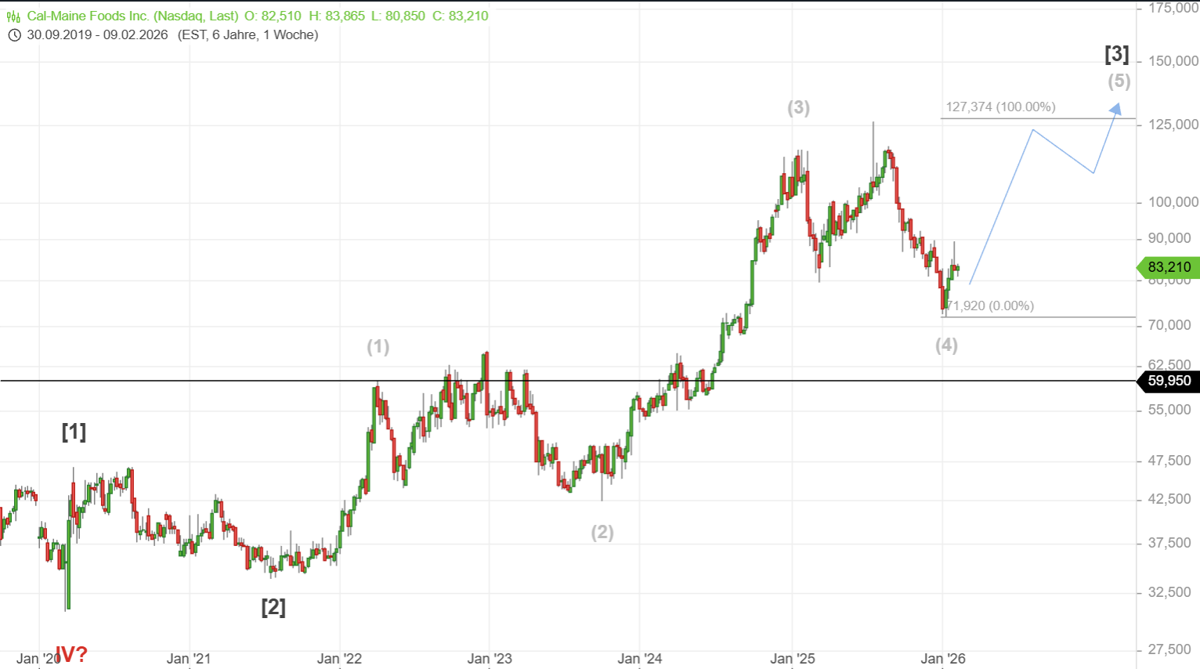The width and height of the screenshot is (1200, 669).
Task: Click the clock icon before the date range
Action: coord(13,35)
